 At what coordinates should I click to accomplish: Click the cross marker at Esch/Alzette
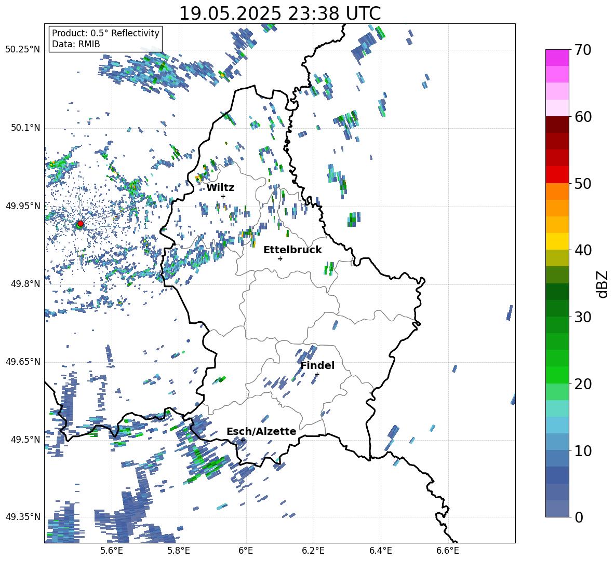click(x=243, y=440)
